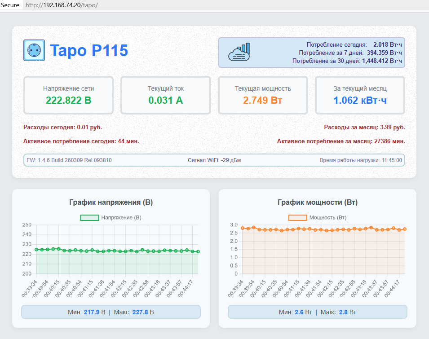Click the 222.822 В voltage value
429x339 pixels.
pyautogui.click(x=68, y=100)
